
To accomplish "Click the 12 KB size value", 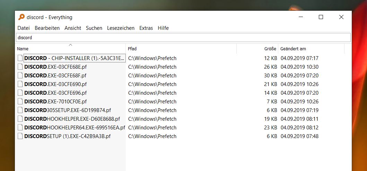I will click(x=271, y=58).
